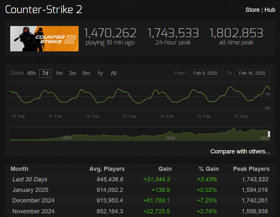
Task: Click the 15. Feb axis label
Action: pos(204,117)
